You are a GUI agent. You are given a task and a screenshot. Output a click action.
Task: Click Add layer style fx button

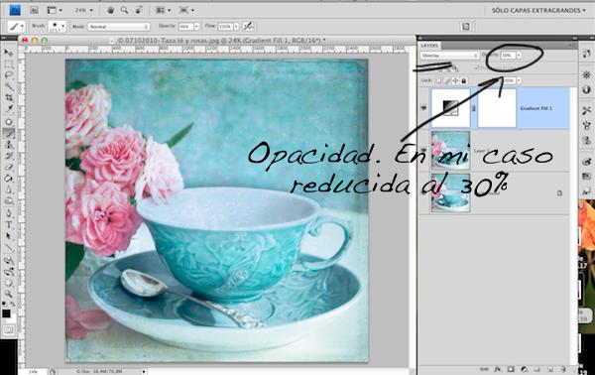point(498,369)
